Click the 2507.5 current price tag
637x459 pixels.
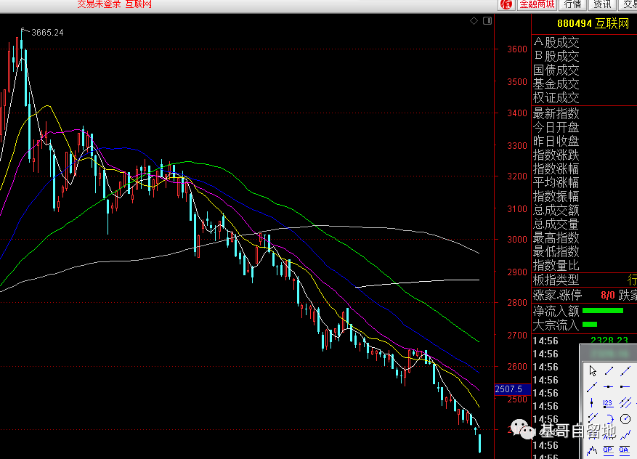(513, 389)
